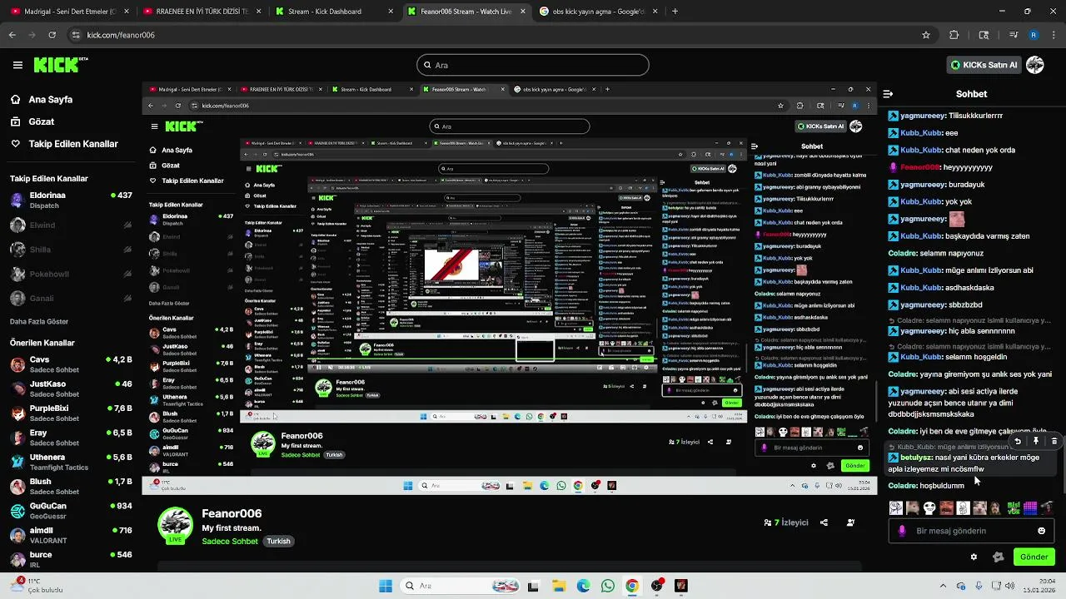The image size is (1066, 599).
Task: Open Feanor006 channel avatar with LIVE badge
Action: click(x=175, y=525)
